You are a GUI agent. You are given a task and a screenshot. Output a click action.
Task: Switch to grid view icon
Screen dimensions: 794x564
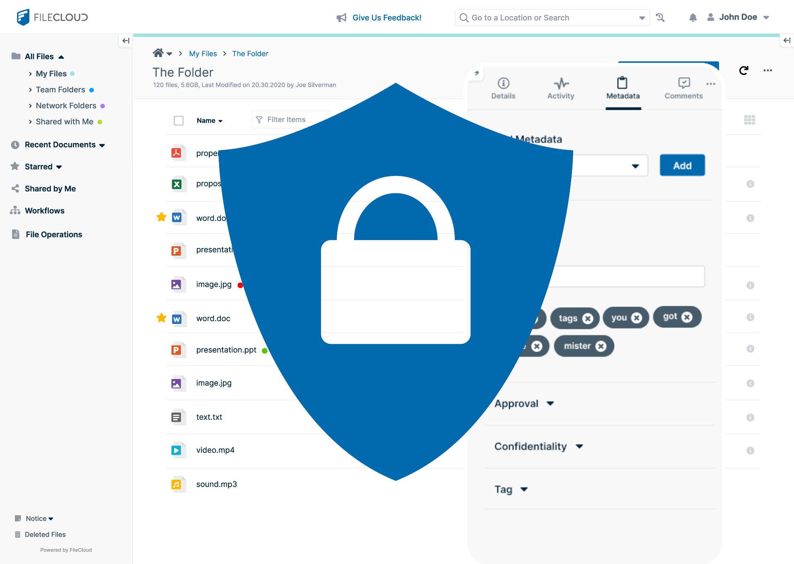[749, 120]
